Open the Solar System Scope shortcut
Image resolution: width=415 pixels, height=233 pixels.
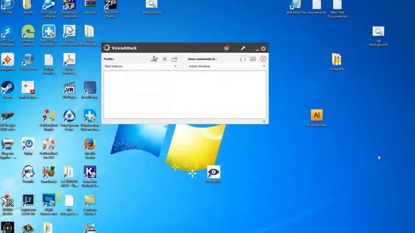(x=69, y=120)
